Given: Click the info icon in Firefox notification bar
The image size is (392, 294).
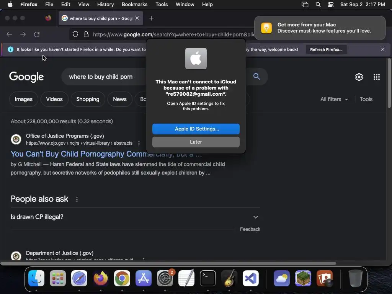Looking at the screenshot, I should click(10, 49).
